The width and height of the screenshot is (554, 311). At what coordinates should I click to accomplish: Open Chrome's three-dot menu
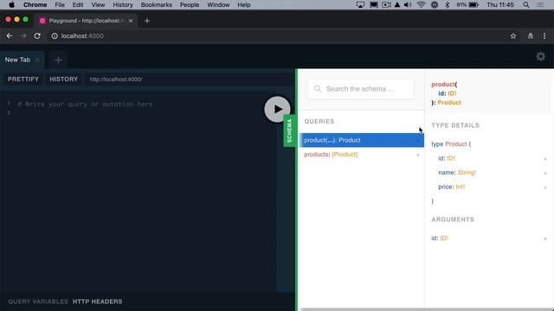[x=544, y=36]
